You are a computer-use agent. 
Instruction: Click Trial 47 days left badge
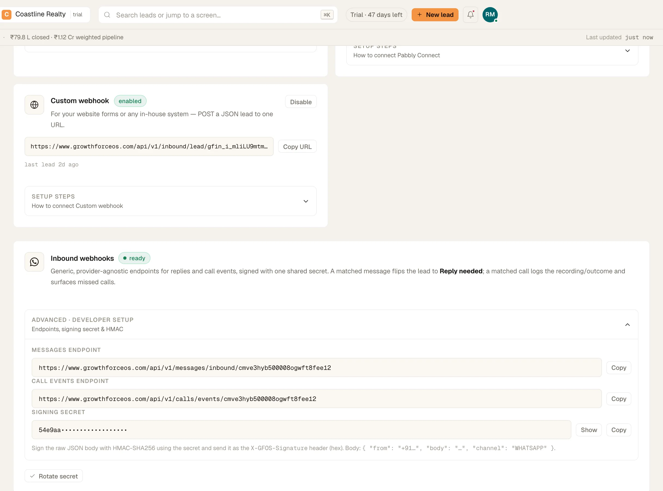(x=376, y=14)
